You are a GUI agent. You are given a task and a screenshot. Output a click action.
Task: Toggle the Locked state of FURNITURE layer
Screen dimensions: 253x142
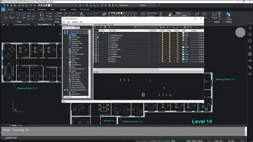(177, 61)
